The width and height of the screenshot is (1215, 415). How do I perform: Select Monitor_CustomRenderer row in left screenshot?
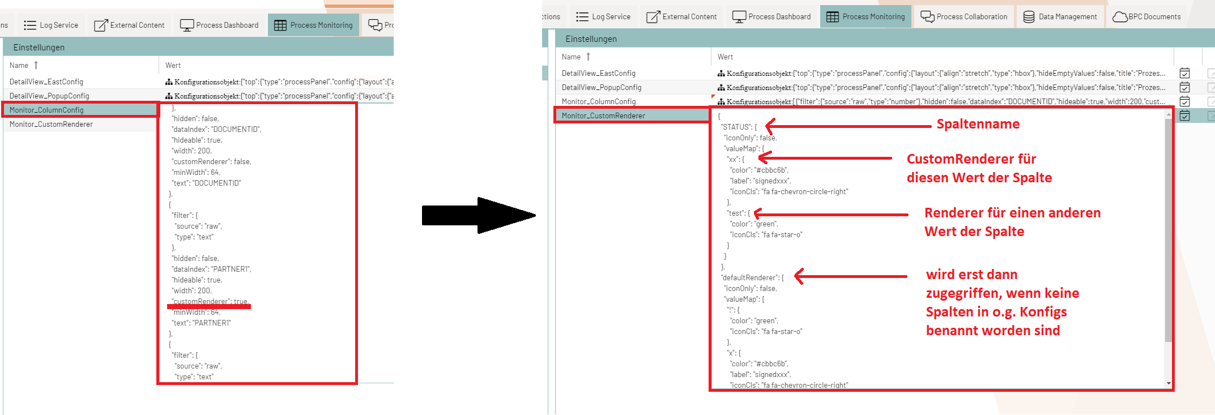point(81,124)
